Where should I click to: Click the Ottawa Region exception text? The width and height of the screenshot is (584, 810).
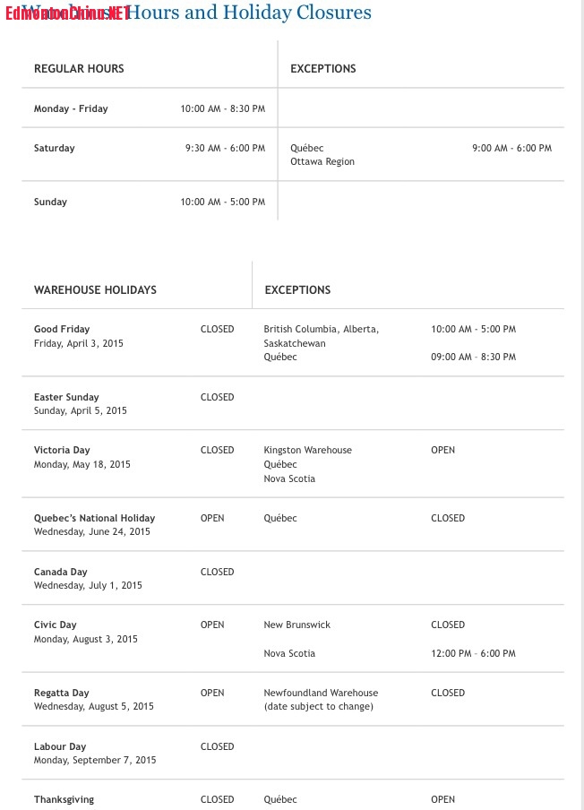[x=322, y=162]
